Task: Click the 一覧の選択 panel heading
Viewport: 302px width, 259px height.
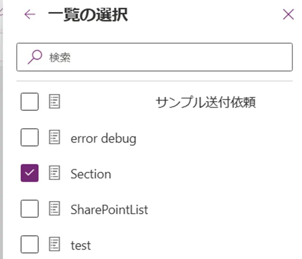Action: (x=88, y=15)
